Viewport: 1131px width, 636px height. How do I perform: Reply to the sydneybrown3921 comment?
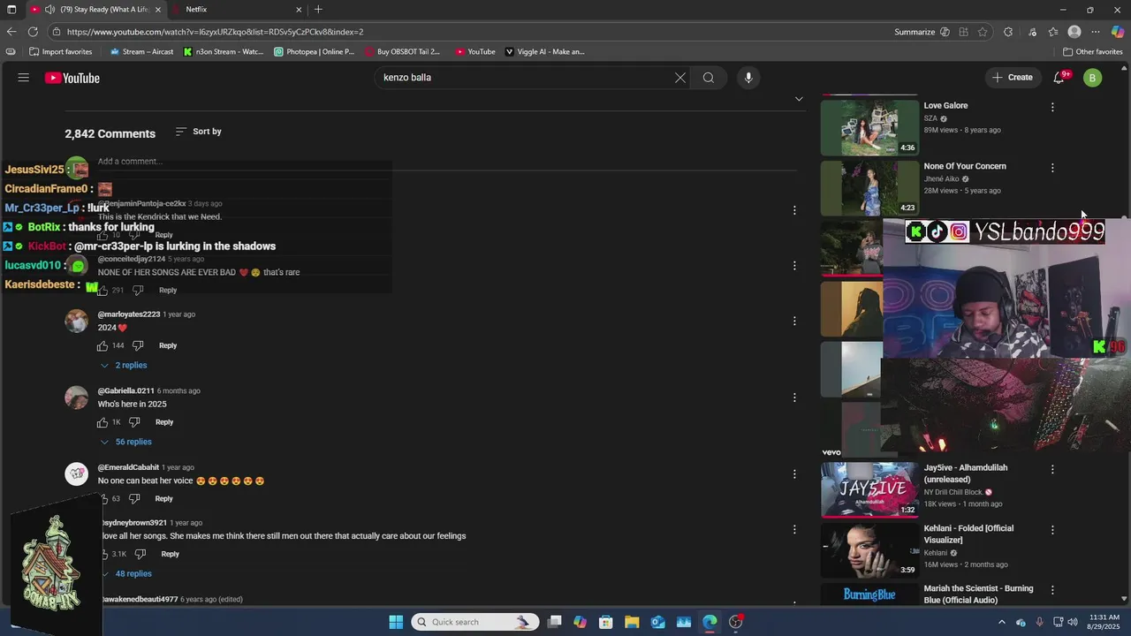pos(171,554)
